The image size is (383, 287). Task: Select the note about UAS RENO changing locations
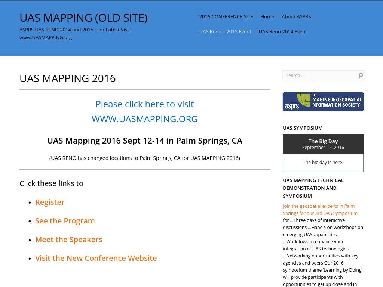point(145,158)
